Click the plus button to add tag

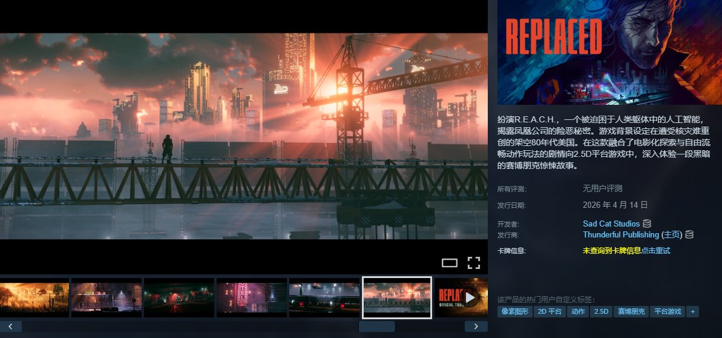pyautogui.click(x=692, y=312)
